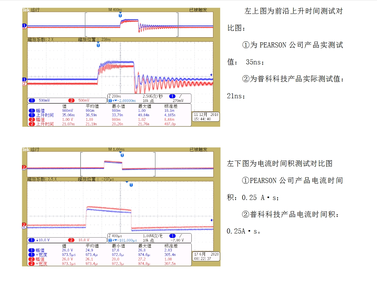Click the blue trigger T marker above the upper overview waveform
The width and height of the screenshot is (377, 284).
[120, 16]
